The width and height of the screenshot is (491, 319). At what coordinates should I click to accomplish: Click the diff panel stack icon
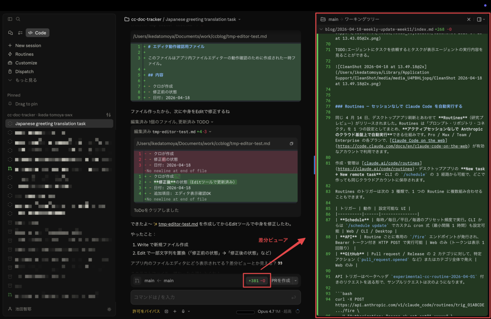point(323,19)
